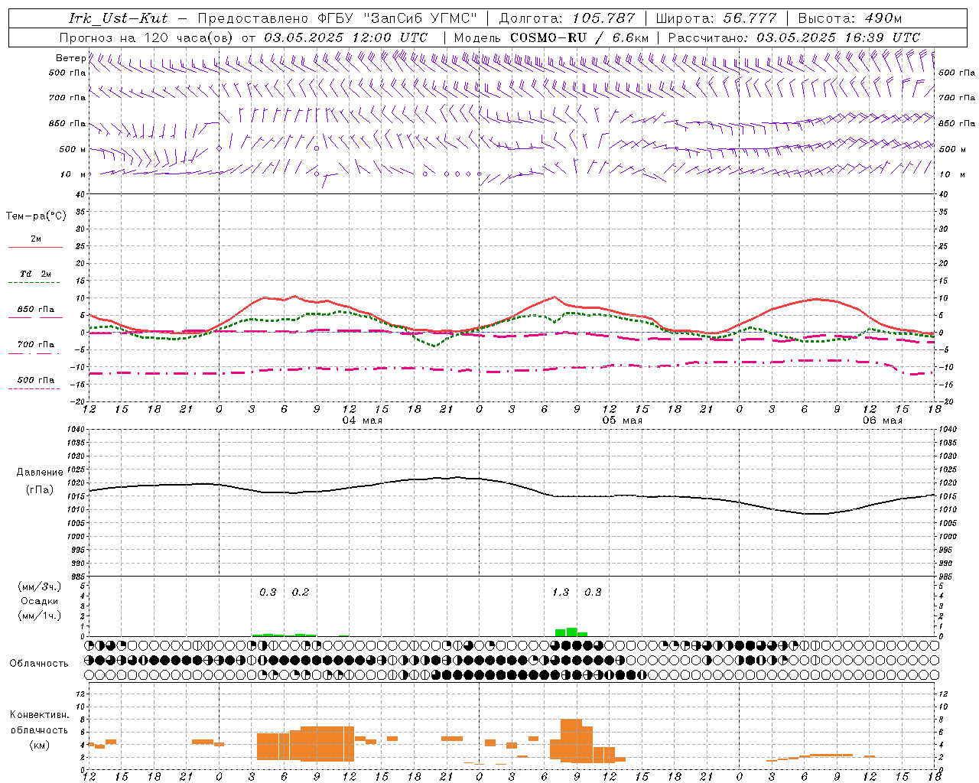Click the Конвективн. panel label

pyautogui.click(x=40, y=715)
